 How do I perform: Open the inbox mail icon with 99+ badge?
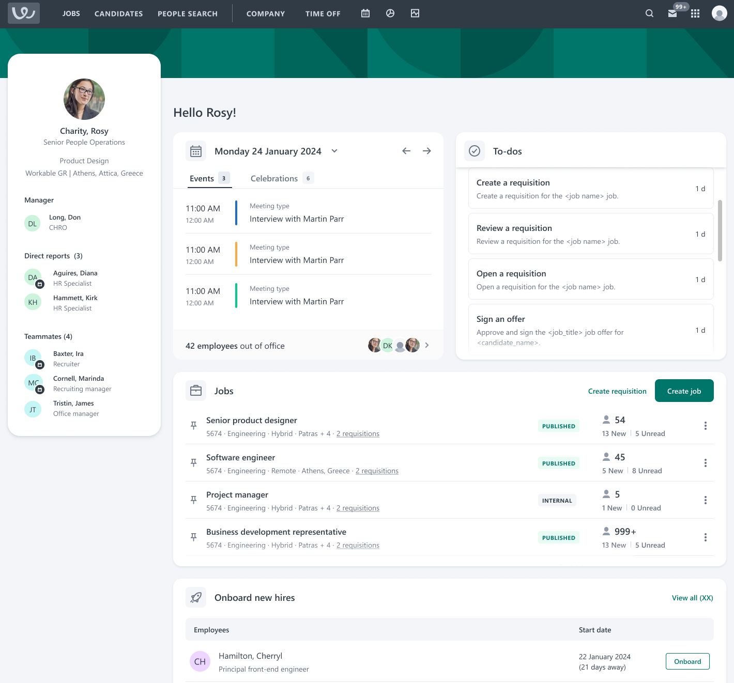[672, 14]
